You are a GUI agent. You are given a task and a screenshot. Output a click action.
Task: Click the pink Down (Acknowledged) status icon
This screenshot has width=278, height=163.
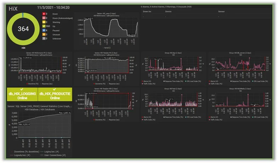(44, 18)
